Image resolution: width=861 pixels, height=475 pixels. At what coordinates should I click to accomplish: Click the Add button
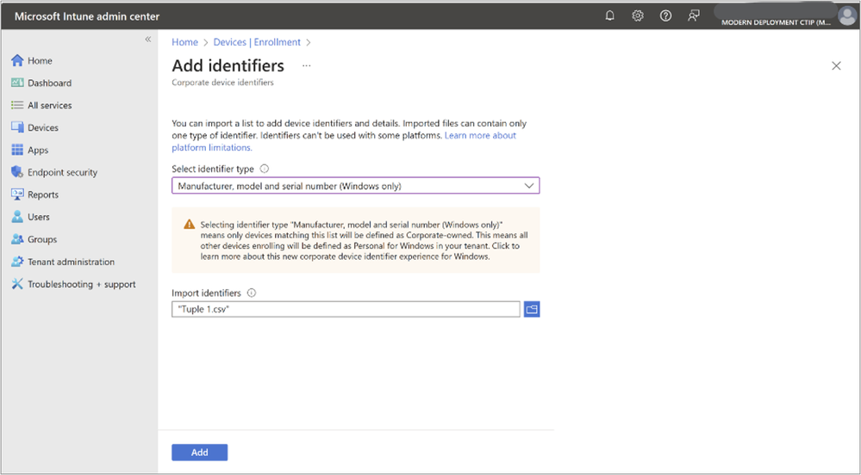(199, 453)
